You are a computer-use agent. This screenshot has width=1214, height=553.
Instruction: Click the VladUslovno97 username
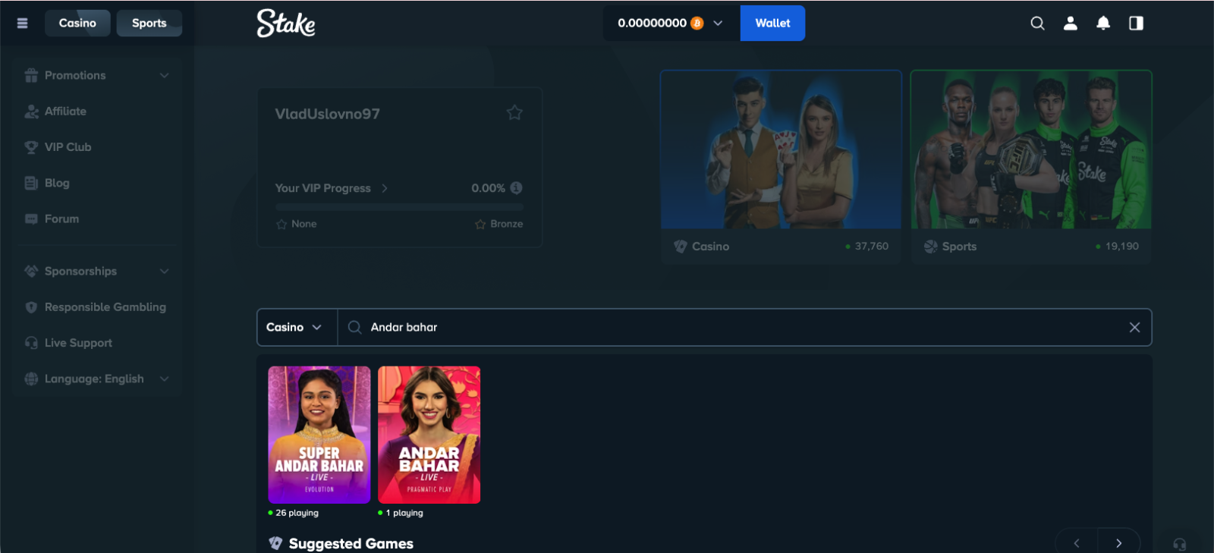[x=327, y=114]
